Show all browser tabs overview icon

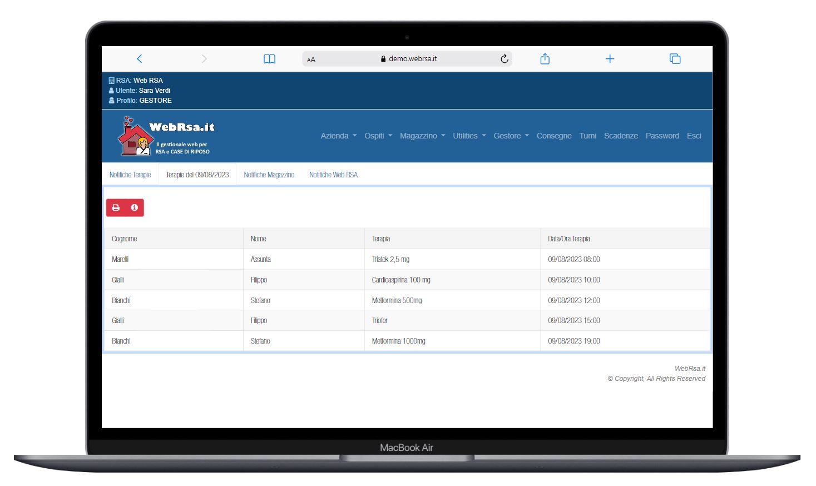[675, 59]
